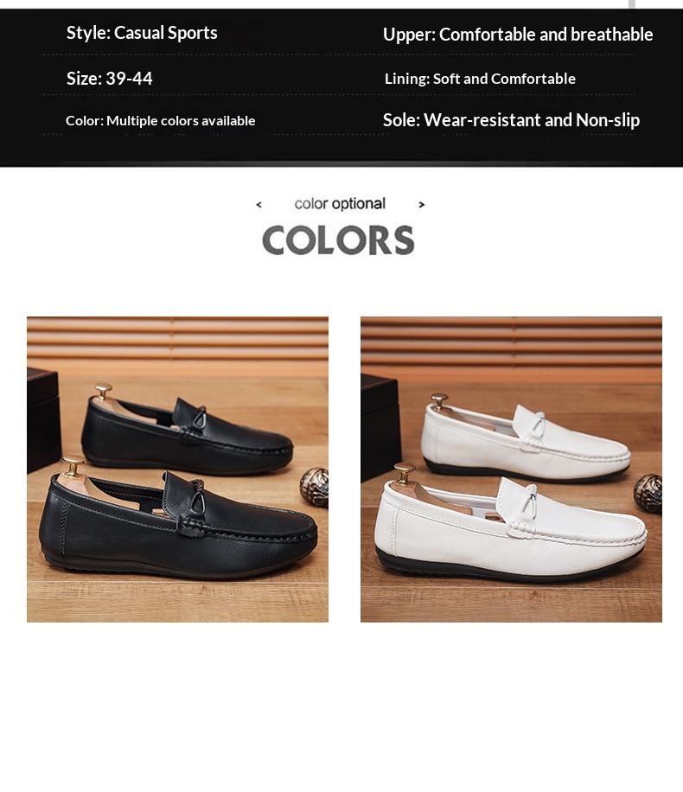Click the COLORS heading
The width and height of the screenshot is (683, 792).
(x=338, y=240)
